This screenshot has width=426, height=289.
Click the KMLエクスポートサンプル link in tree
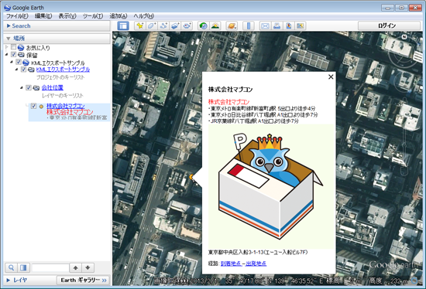(x=63, y=70)
